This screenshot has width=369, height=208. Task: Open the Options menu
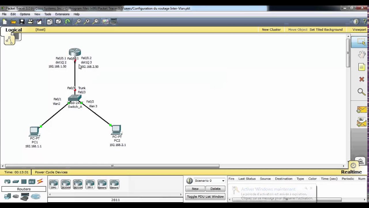[25, 14]
